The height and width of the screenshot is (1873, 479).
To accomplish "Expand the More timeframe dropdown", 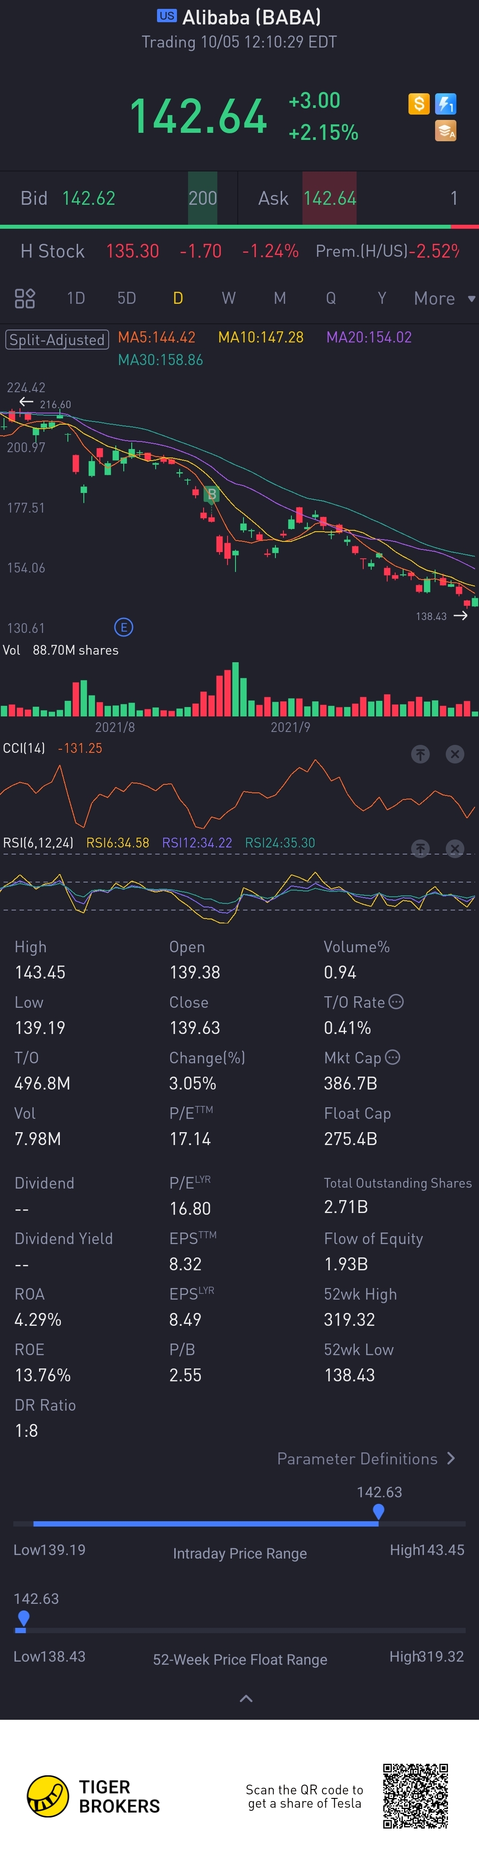I will point(444,298).
